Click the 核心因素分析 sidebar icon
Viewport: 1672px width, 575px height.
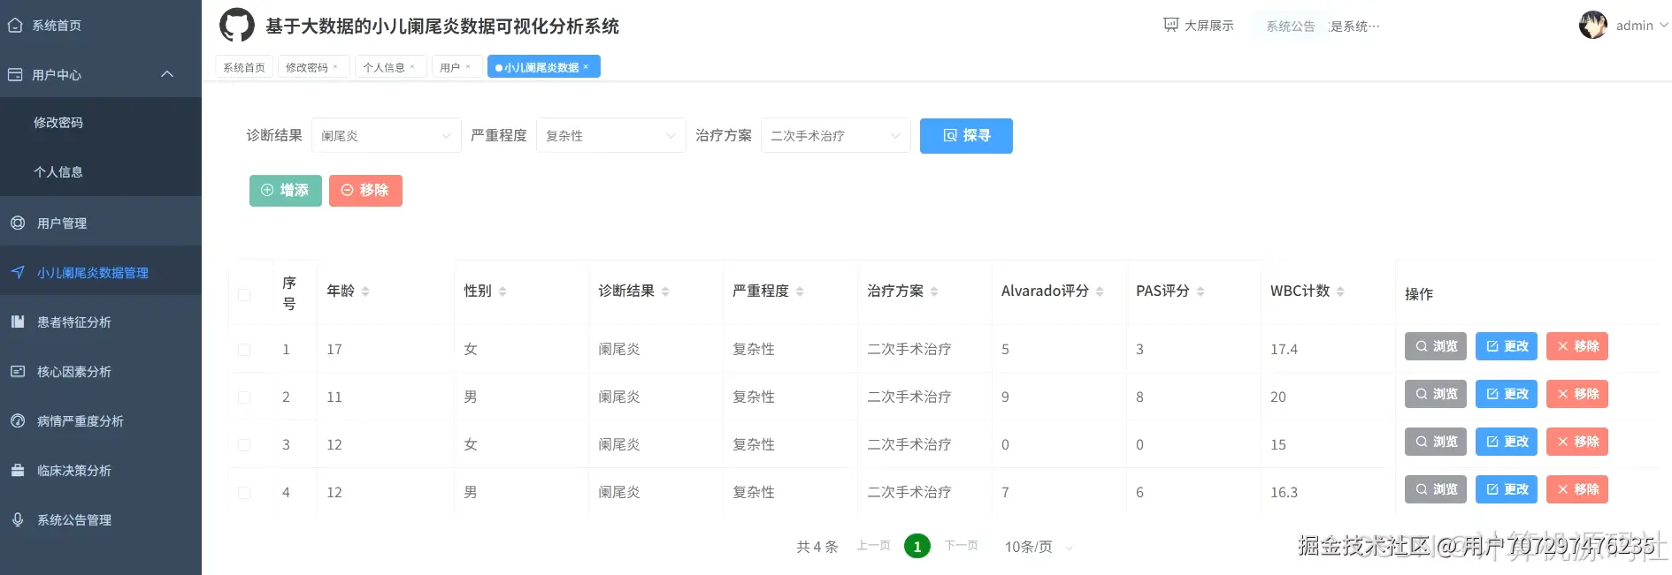[x=18, y=372]
